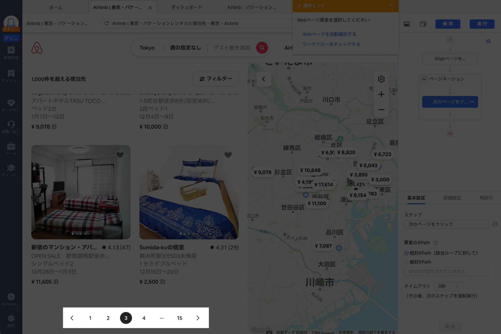Viewport: 501px width, 334px height.
Task: Click the workflow start play node
Action: [x=450, y=40]
